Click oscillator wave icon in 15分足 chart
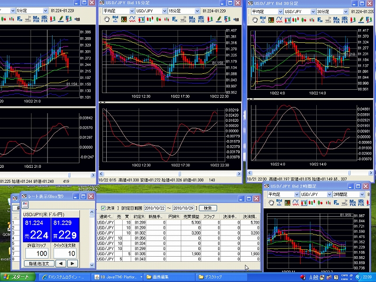Viewport: 376px width, 282px height. click(x=133, y=19)
